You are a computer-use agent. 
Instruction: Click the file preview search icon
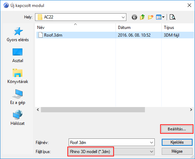pyautogui.click(x=173, y=17)
